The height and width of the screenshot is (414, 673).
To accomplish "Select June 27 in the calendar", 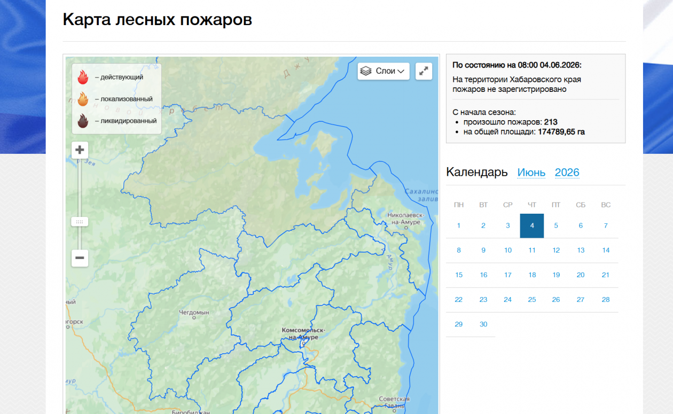I will 581,300.
